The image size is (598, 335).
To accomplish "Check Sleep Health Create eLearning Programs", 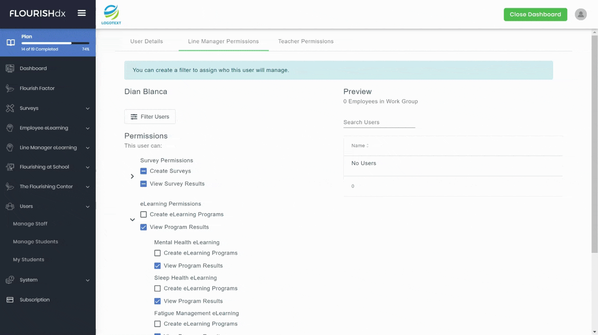I will point(157,288).
